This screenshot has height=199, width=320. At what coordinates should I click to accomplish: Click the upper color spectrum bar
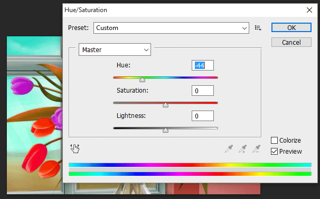pyautogui.click(x=190, y=165)
